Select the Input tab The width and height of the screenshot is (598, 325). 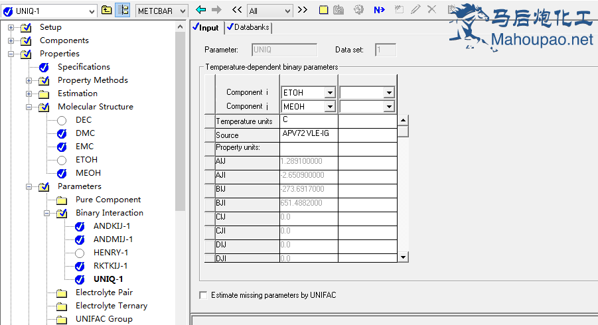(x=206, y=28)
